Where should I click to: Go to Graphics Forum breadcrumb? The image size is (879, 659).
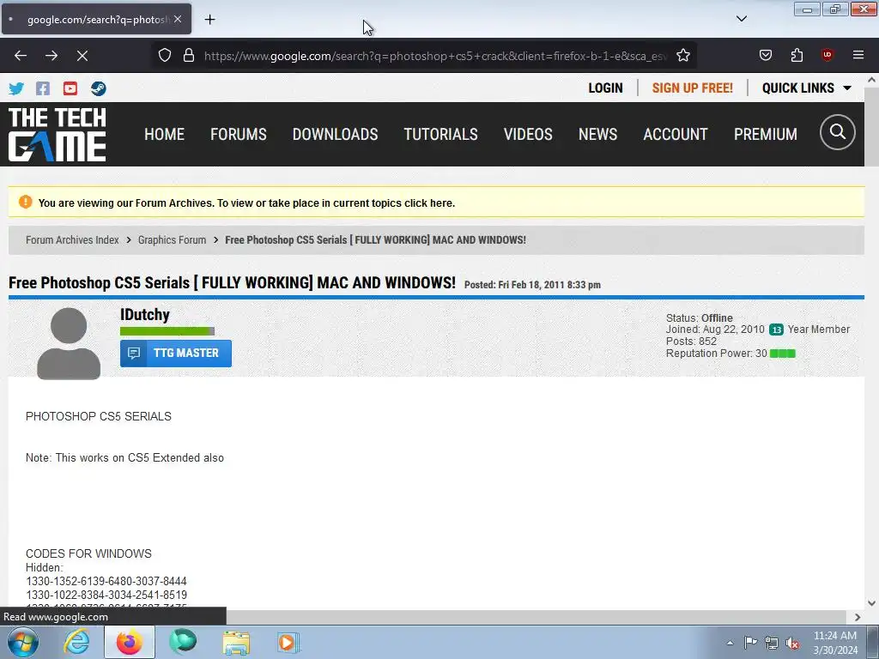172,240
